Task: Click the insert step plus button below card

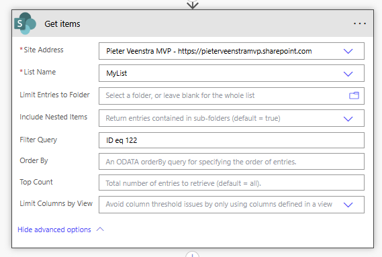Action: click(192, 254)
